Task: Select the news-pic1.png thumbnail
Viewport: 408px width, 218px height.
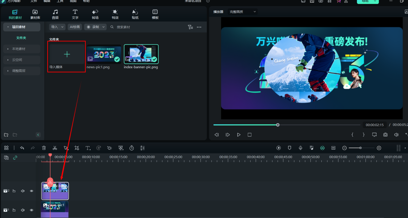Action: 104,54
